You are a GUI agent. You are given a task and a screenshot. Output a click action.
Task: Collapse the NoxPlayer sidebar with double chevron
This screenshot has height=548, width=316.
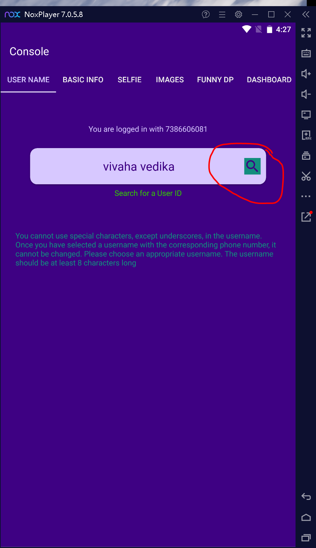(306, 14)
